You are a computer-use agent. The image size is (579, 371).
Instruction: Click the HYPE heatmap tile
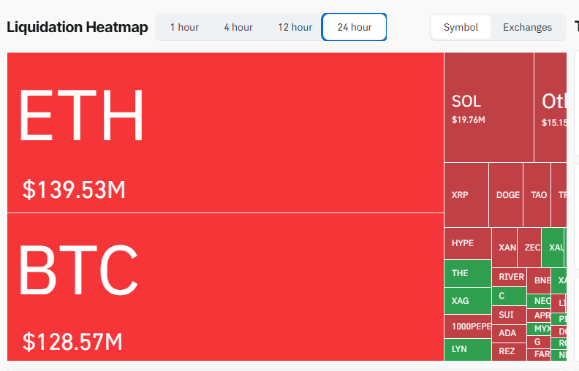(x=467, y=243)
